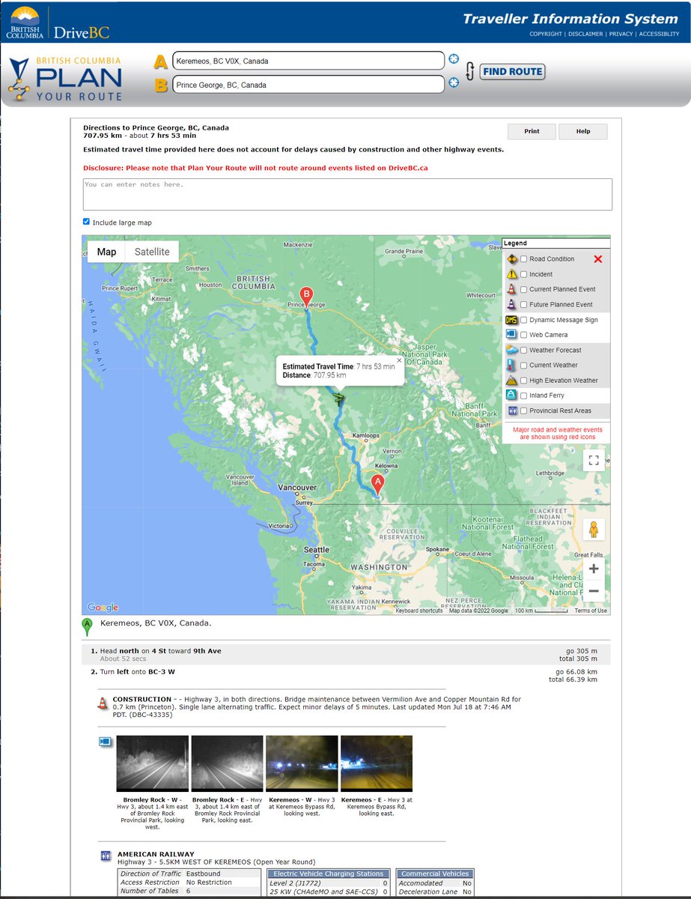Click the destination field with Prince George

(x=308, y=85)
